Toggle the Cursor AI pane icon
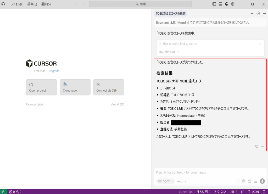The width and height of the screenshot is (268, 194). click(227, 4)
